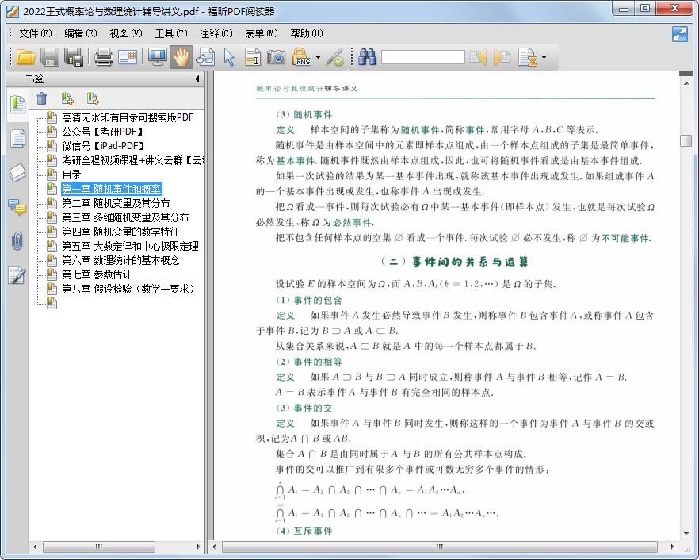
Task: Click document horizontal scrollbar right arrow
Action: (x=672, y=547)
